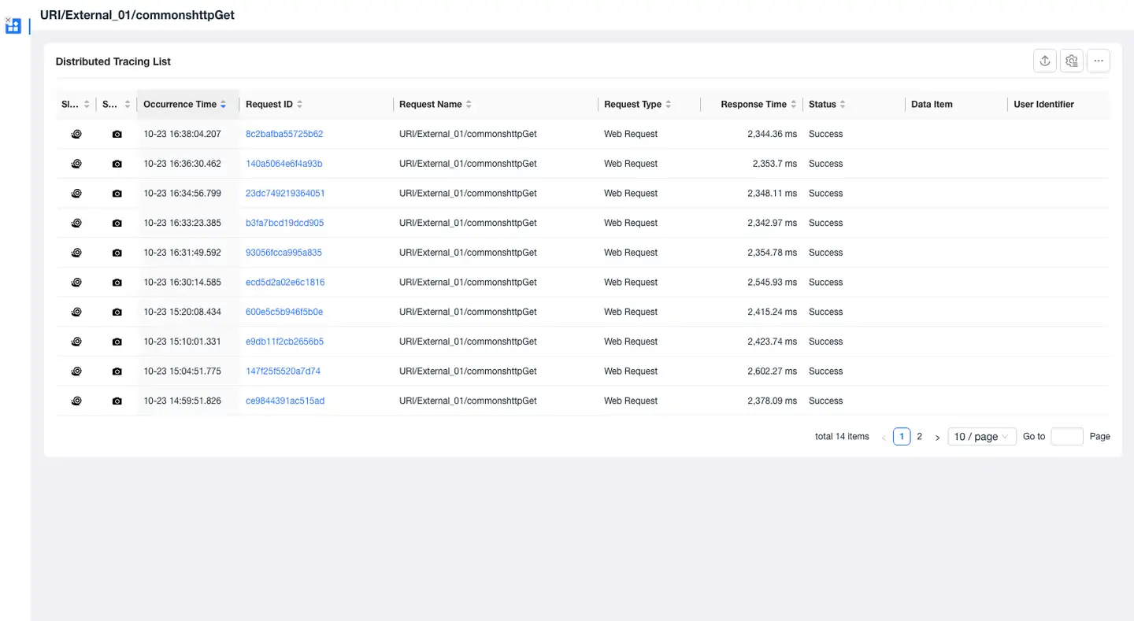Select the blue dashboard icon in the left sidebar
The image size is (1134, 621).
pos(13,26)
